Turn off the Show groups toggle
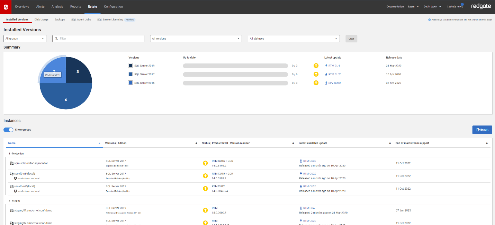This screenshot has width=495, height=225. [8, 130]
